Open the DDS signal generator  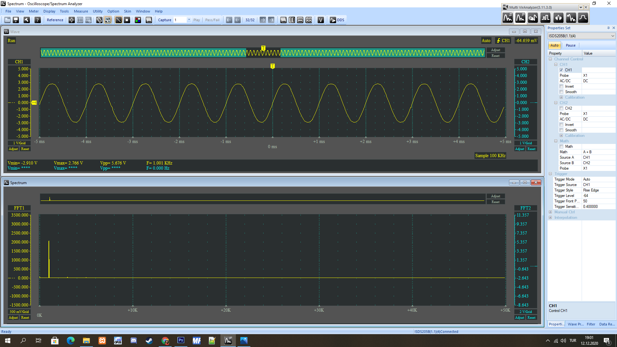click(337, 20)
